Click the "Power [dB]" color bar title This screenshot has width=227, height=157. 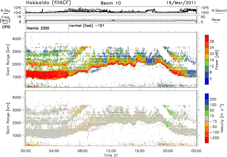(217, 60)
